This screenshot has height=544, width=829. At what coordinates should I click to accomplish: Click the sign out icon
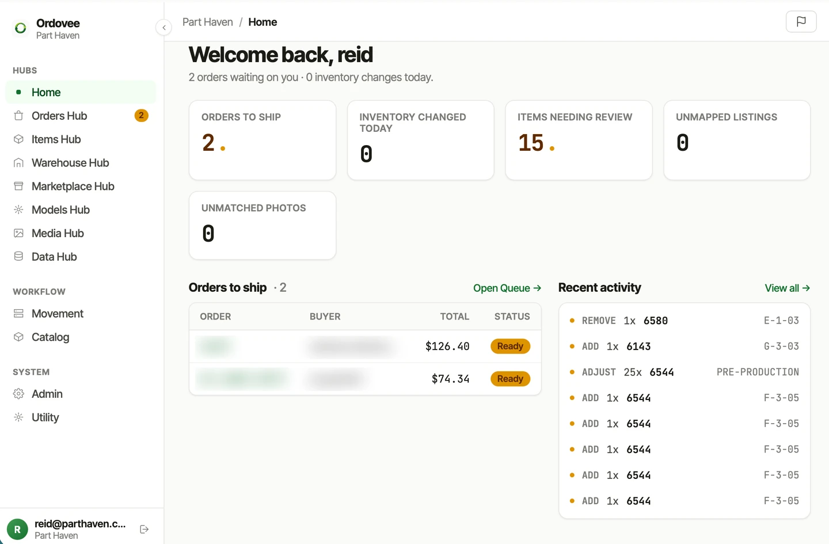(144, 529)
